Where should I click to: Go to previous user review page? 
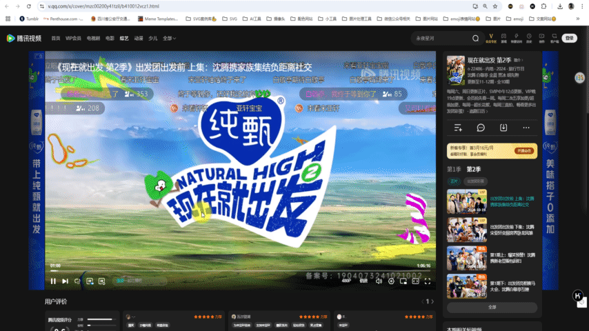tap(423, 301)
